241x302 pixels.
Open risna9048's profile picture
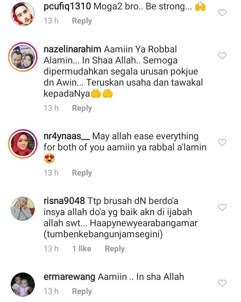(x=23, y=209)
